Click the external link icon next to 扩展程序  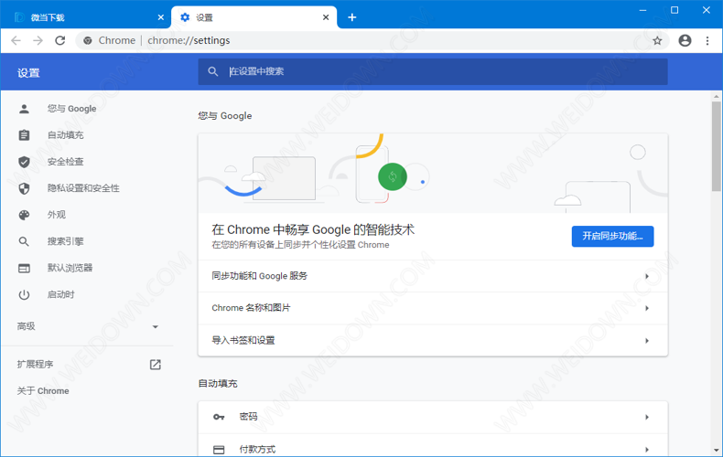[x=156, y=365]
